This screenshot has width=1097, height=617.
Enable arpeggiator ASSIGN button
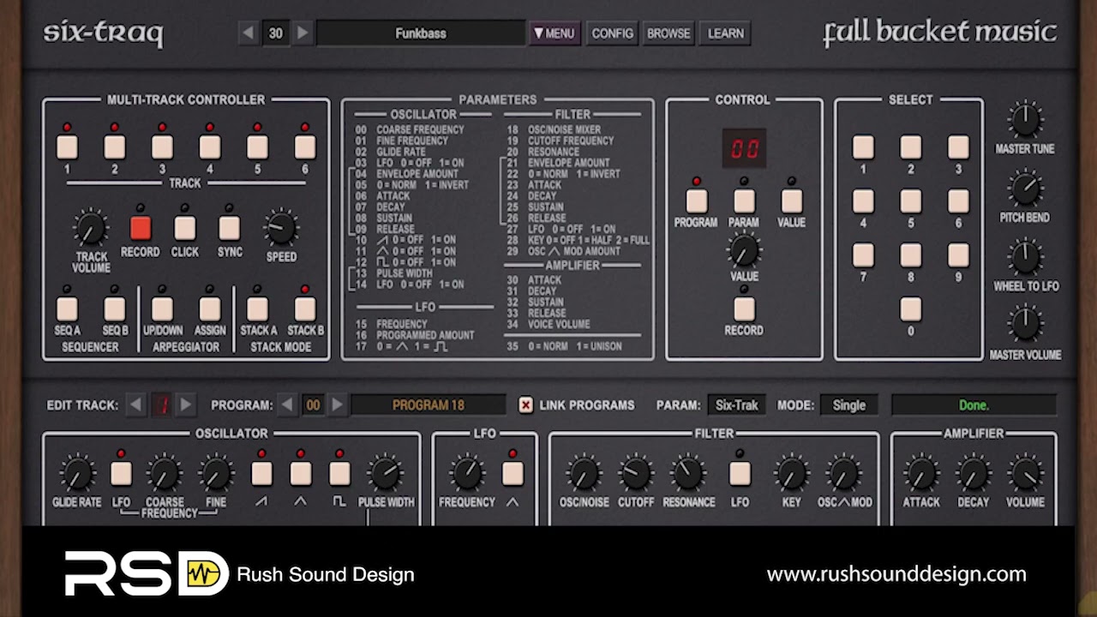point(210,308)
